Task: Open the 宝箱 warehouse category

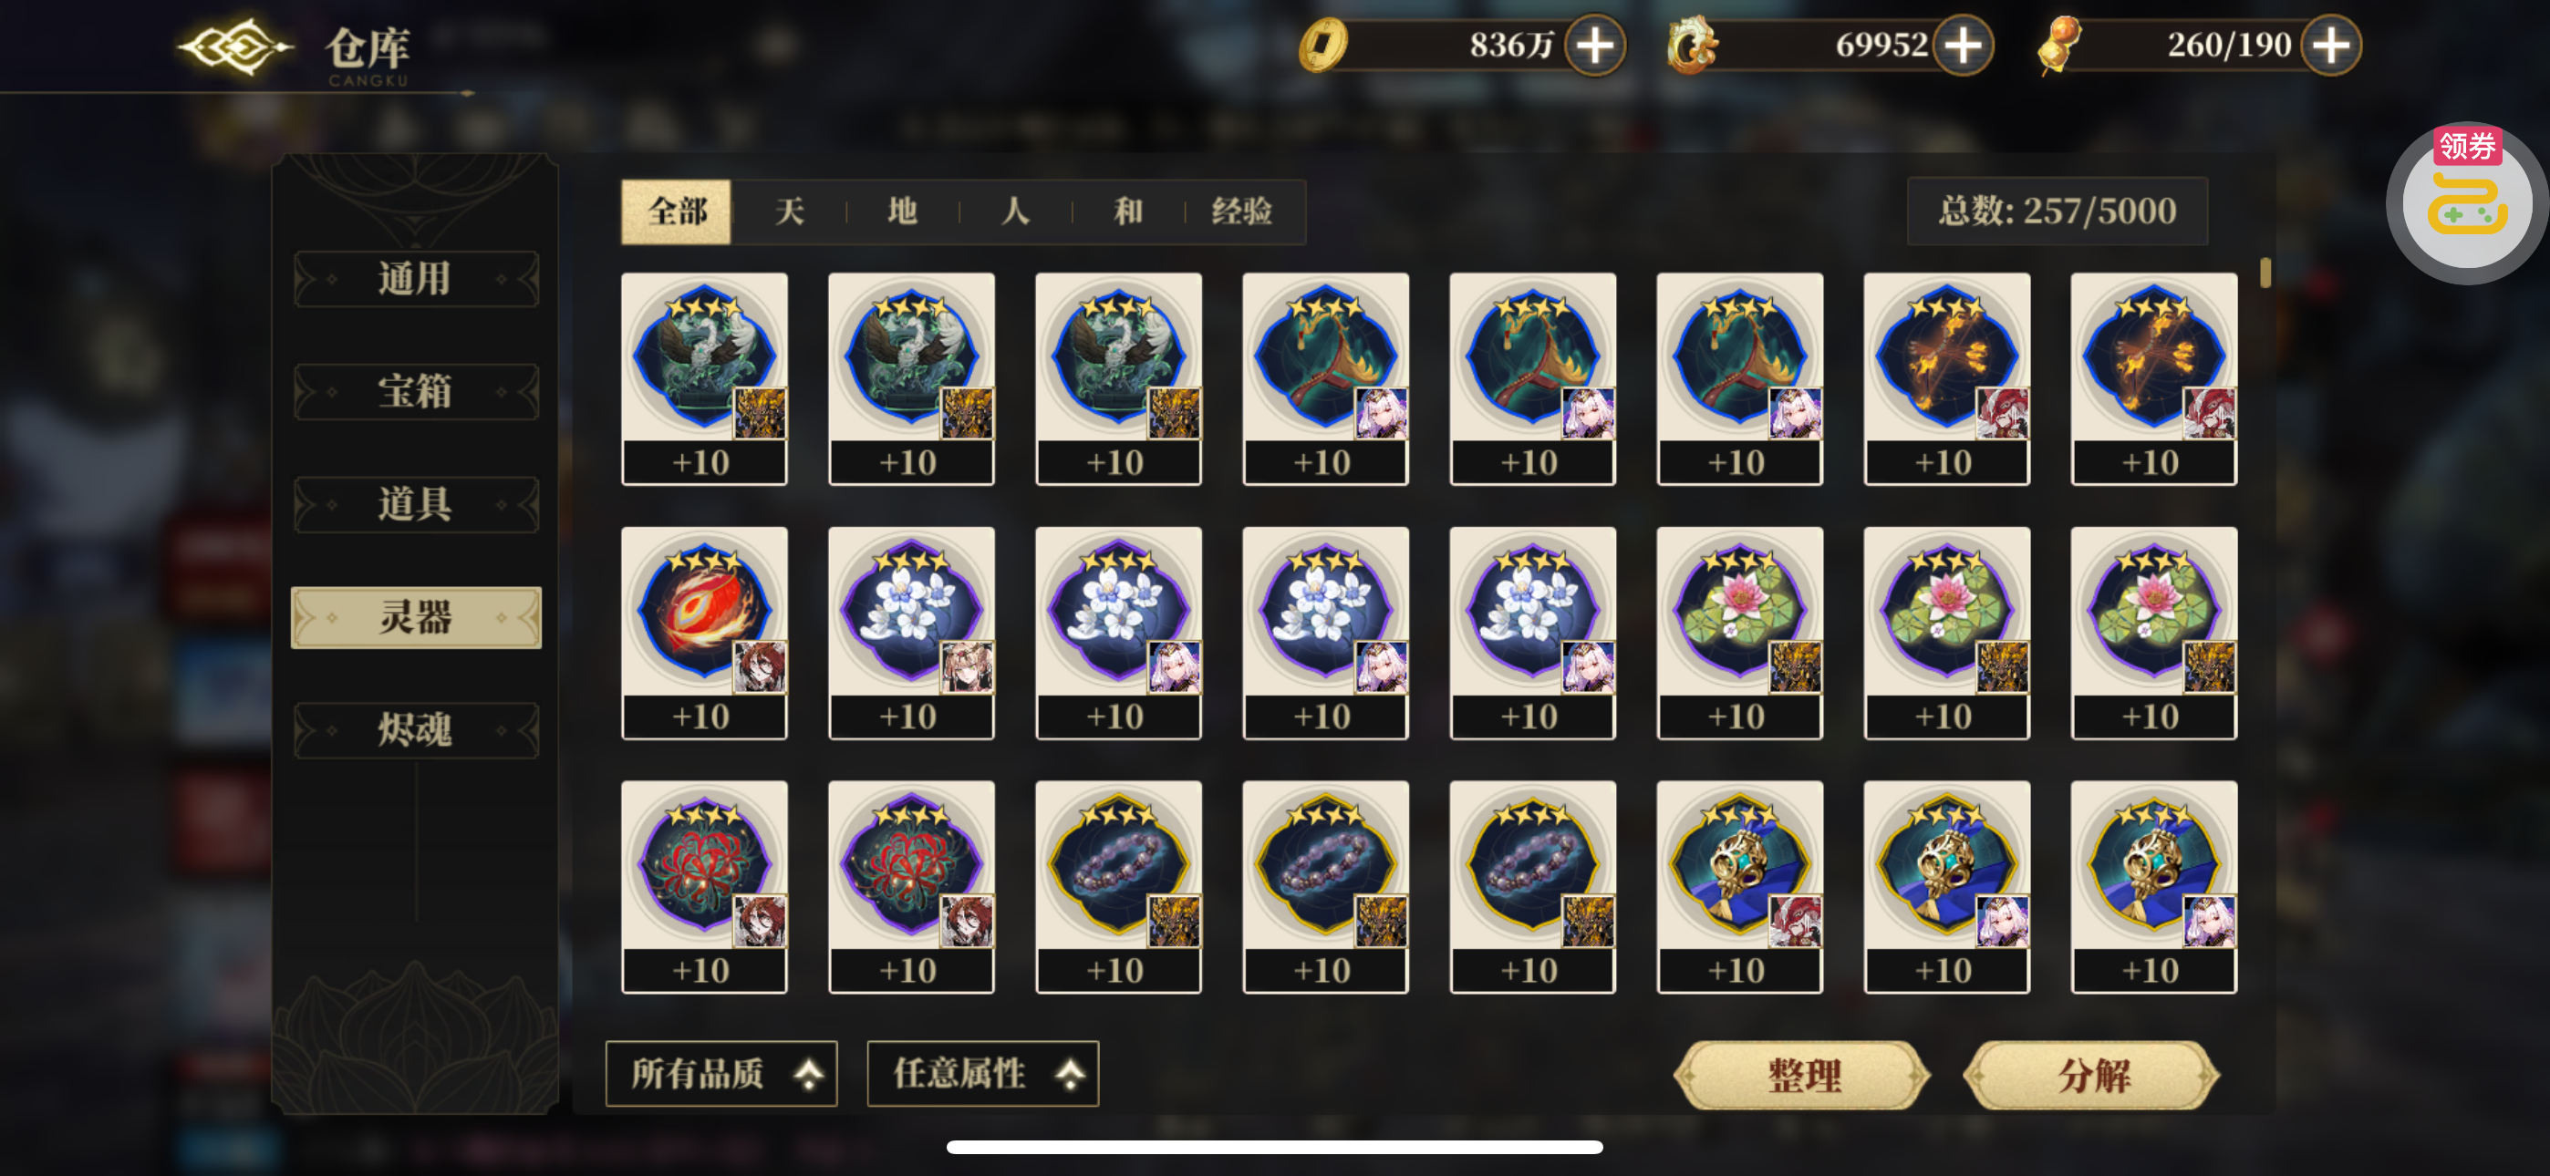Action: pyautogui.click(x=416, y=391)
